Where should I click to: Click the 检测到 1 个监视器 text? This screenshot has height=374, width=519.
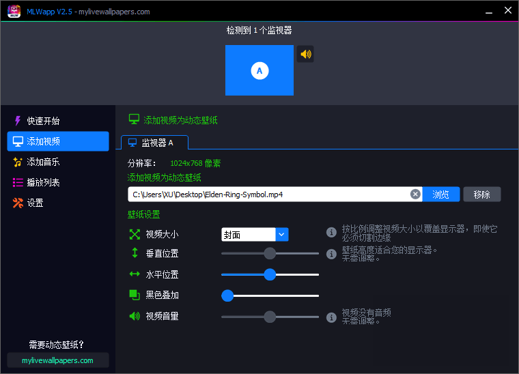click(x=259, y=31)
